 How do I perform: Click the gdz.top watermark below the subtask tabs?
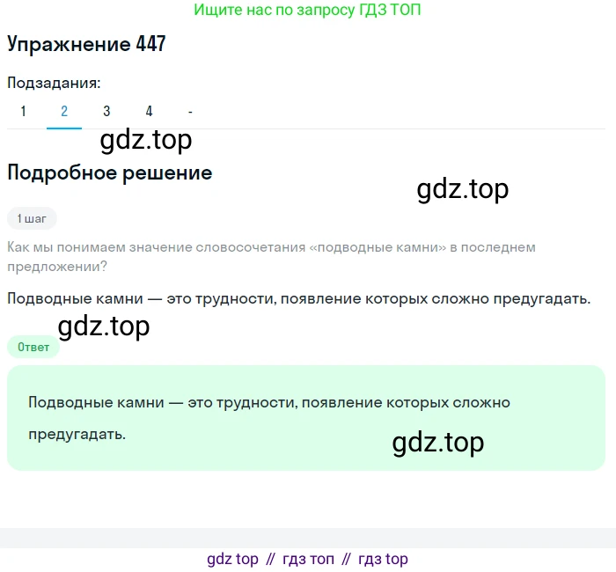pyautogui.click(x=146, y=139)
